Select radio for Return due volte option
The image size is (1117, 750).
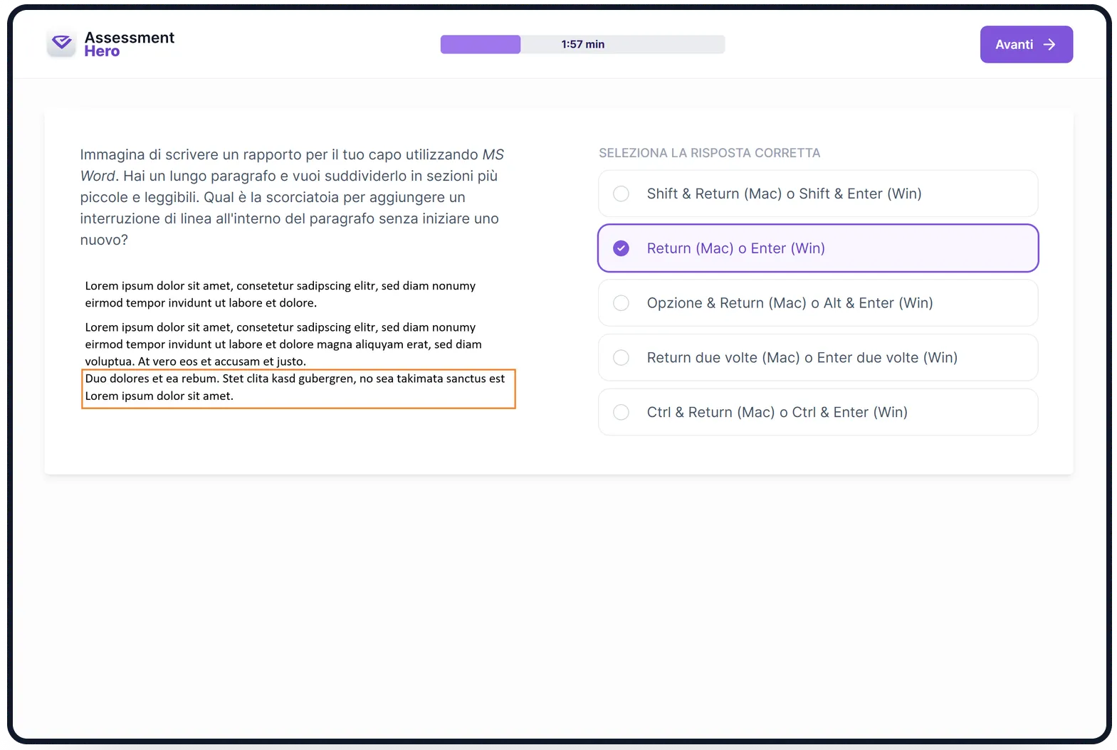click(x=621, y=358)
